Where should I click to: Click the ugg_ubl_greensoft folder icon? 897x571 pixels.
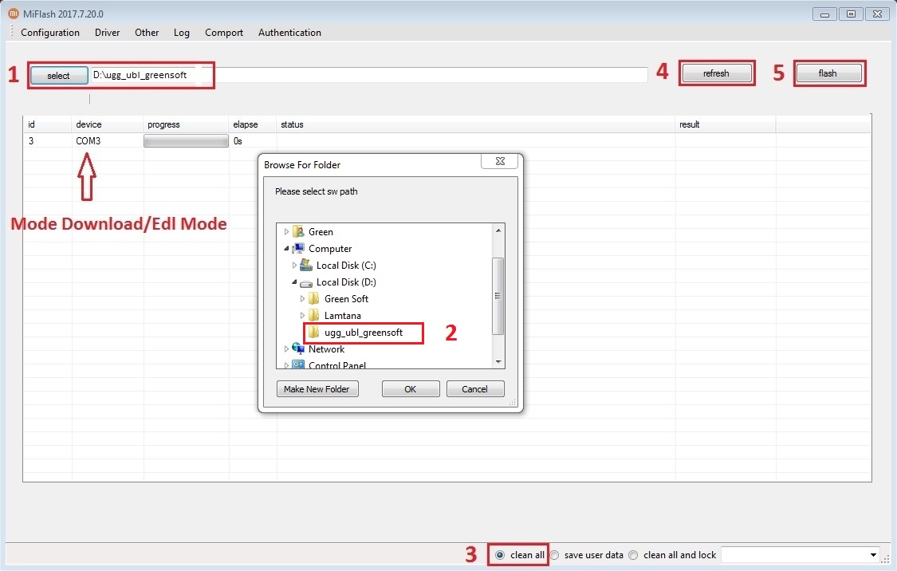(314, 332)
